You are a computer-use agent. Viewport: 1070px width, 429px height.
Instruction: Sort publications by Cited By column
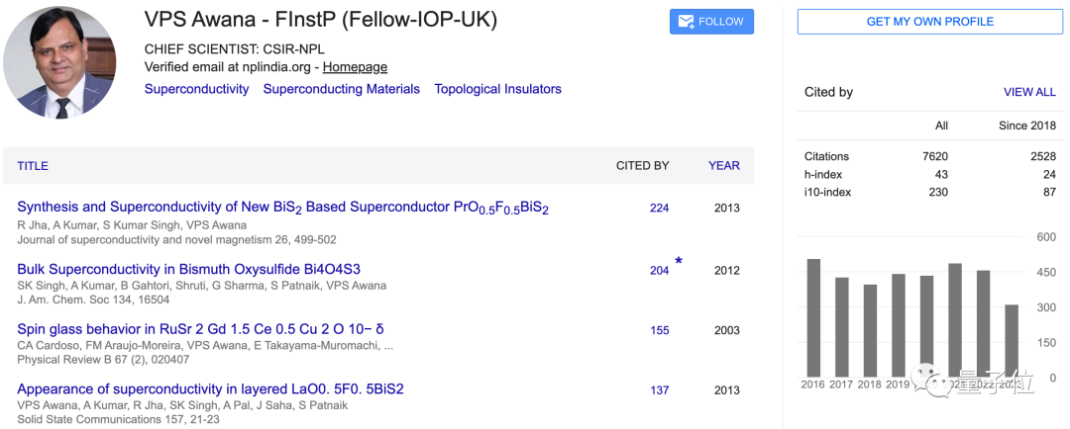[642, 166]
